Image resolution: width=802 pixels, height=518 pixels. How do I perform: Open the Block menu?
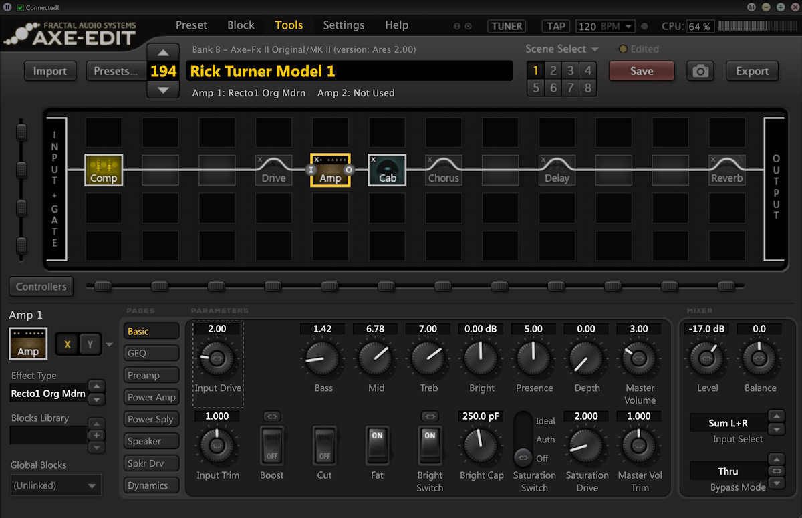(x=241, y=25)
